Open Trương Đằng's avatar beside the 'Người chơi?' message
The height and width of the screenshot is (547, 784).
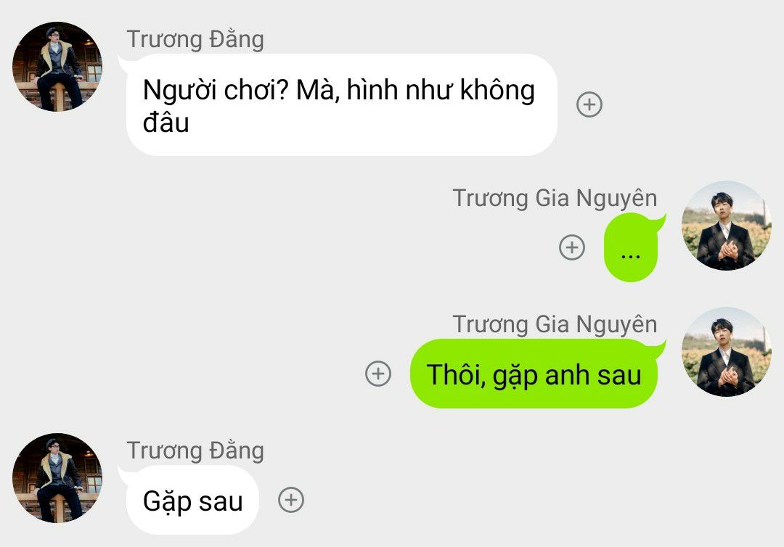coord(57,67)
